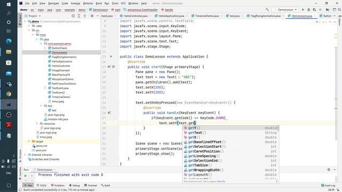Image resolution: width=342 pixels, height=192 pixels.
Task: Open Project panel settings gear
Action: point(92,16)
